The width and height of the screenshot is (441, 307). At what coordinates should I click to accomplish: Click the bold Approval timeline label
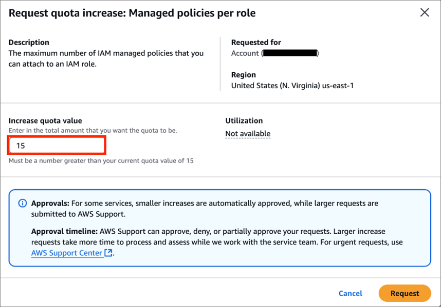click(x=63, y=231)
